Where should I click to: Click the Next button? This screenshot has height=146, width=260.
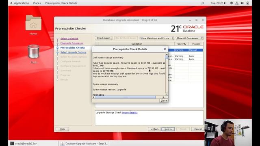coord(168,129)
